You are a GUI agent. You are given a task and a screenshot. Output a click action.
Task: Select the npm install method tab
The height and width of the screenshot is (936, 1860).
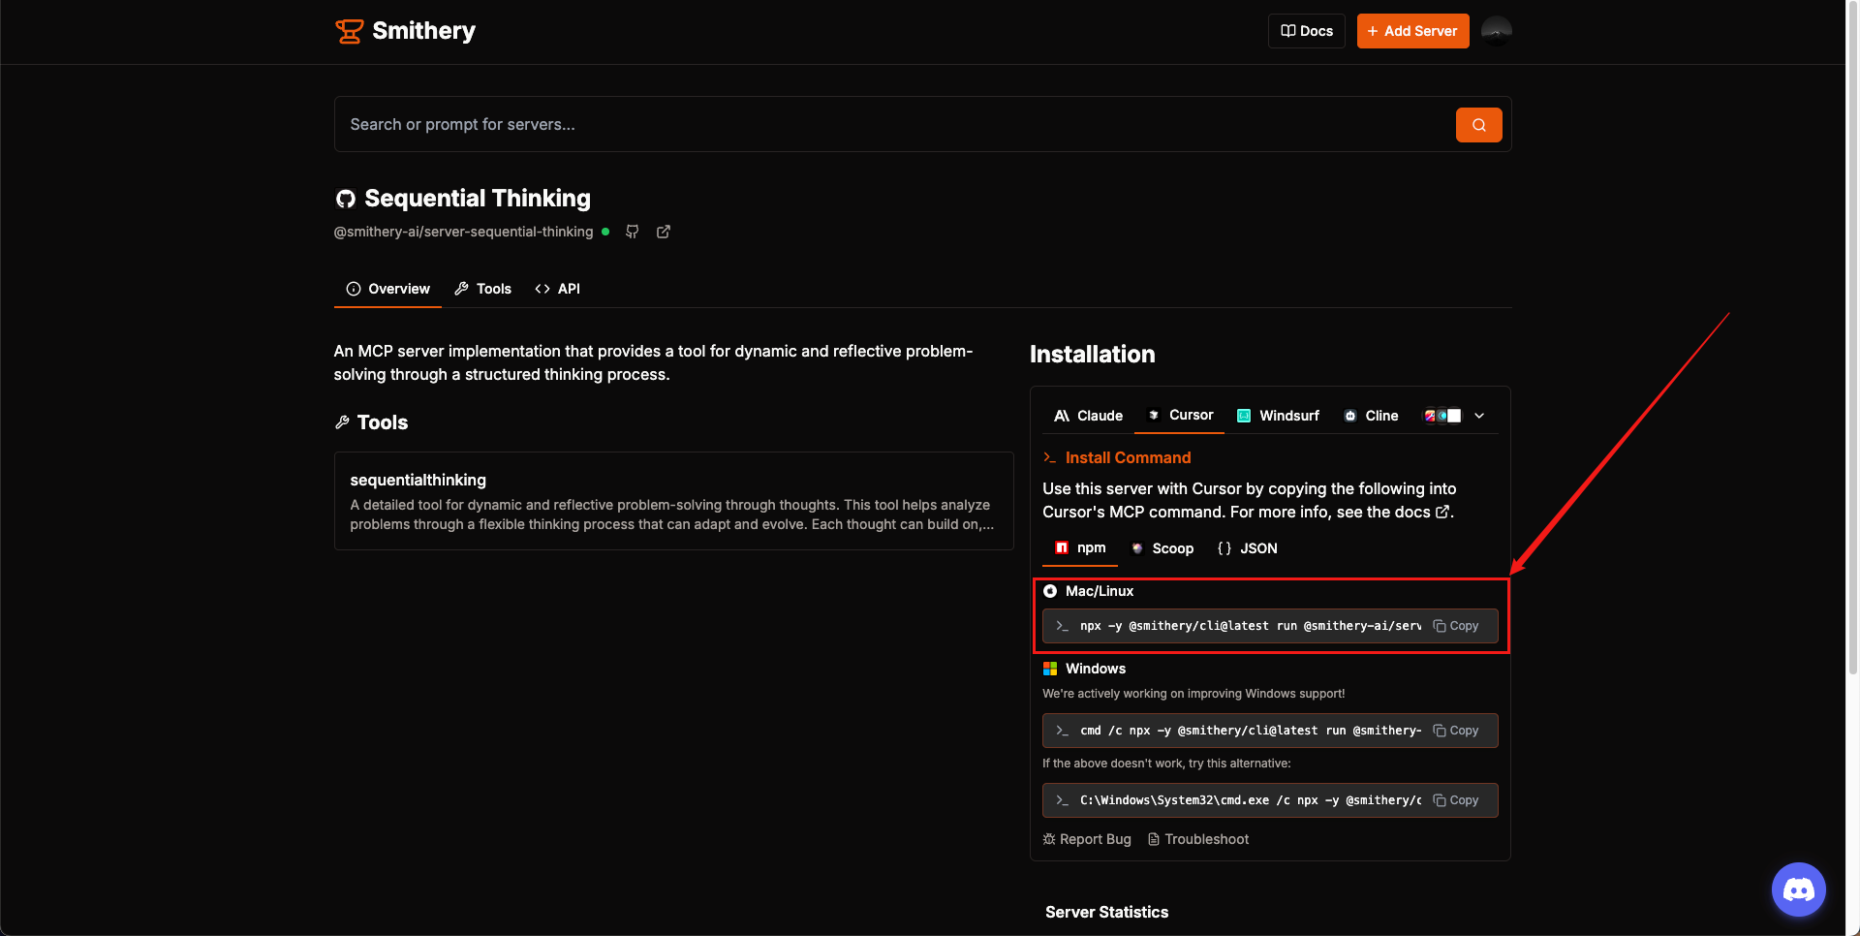(1080, 548)
